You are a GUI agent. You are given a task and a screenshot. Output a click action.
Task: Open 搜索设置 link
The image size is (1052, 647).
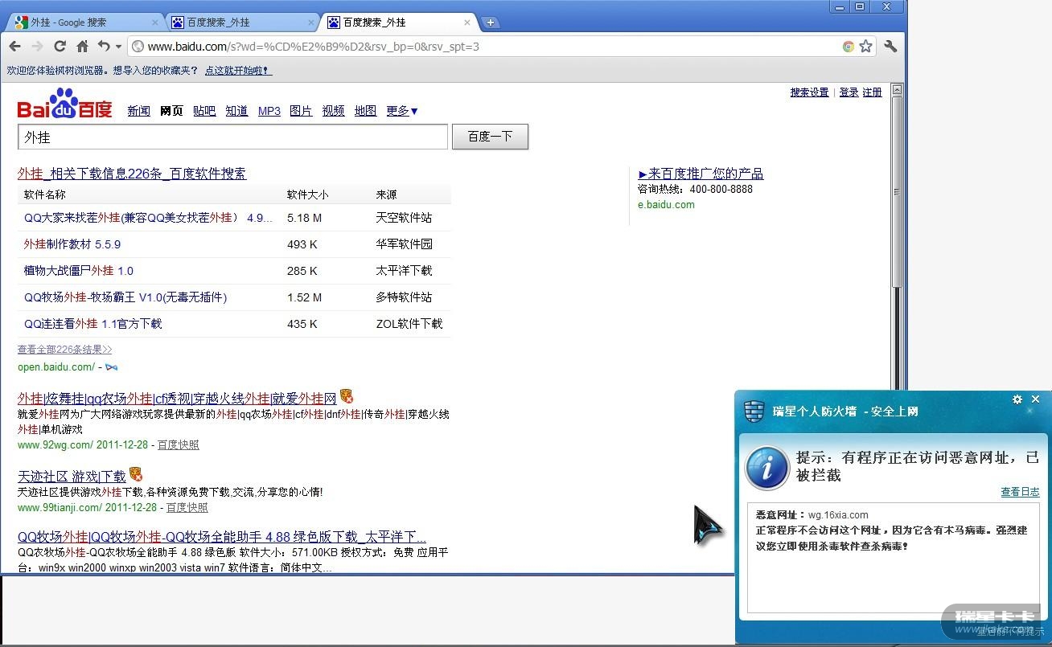[809, 92]
